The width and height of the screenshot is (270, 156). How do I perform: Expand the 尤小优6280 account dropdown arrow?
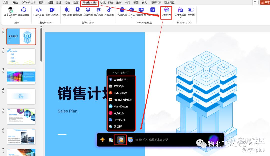[10, 18]
